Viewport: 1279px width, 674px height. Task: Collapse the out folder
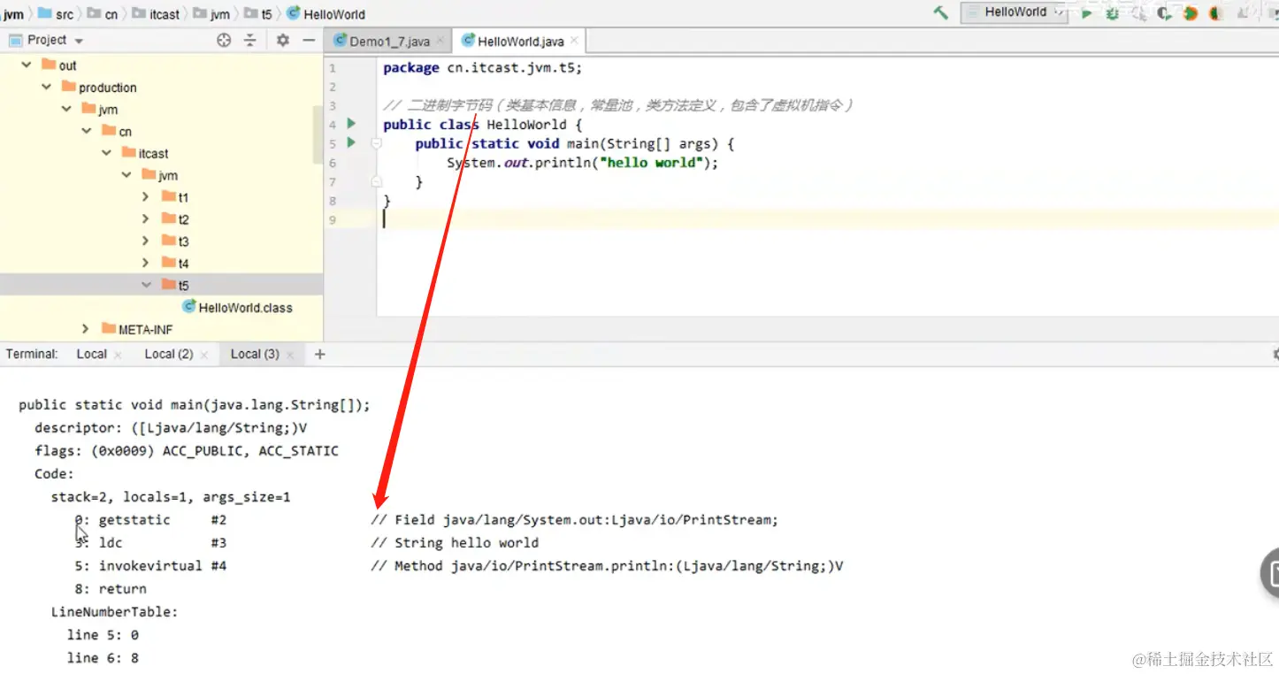click(27, 65)
